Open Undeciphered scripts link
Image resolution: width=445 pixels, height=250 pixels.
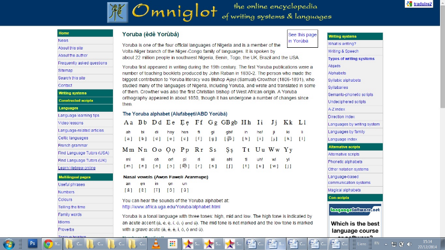(x=347, y=102)
